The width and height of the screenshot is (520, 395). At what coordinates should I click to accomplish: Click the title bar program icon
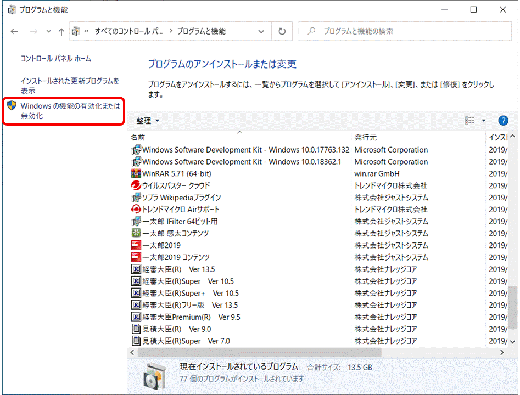12,10
